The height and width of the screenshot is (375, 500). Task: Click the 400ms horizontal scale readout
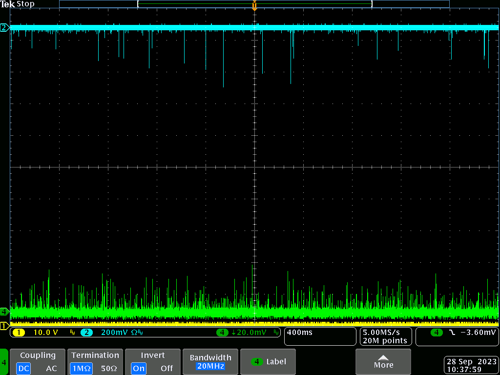[x=320, y=336]
